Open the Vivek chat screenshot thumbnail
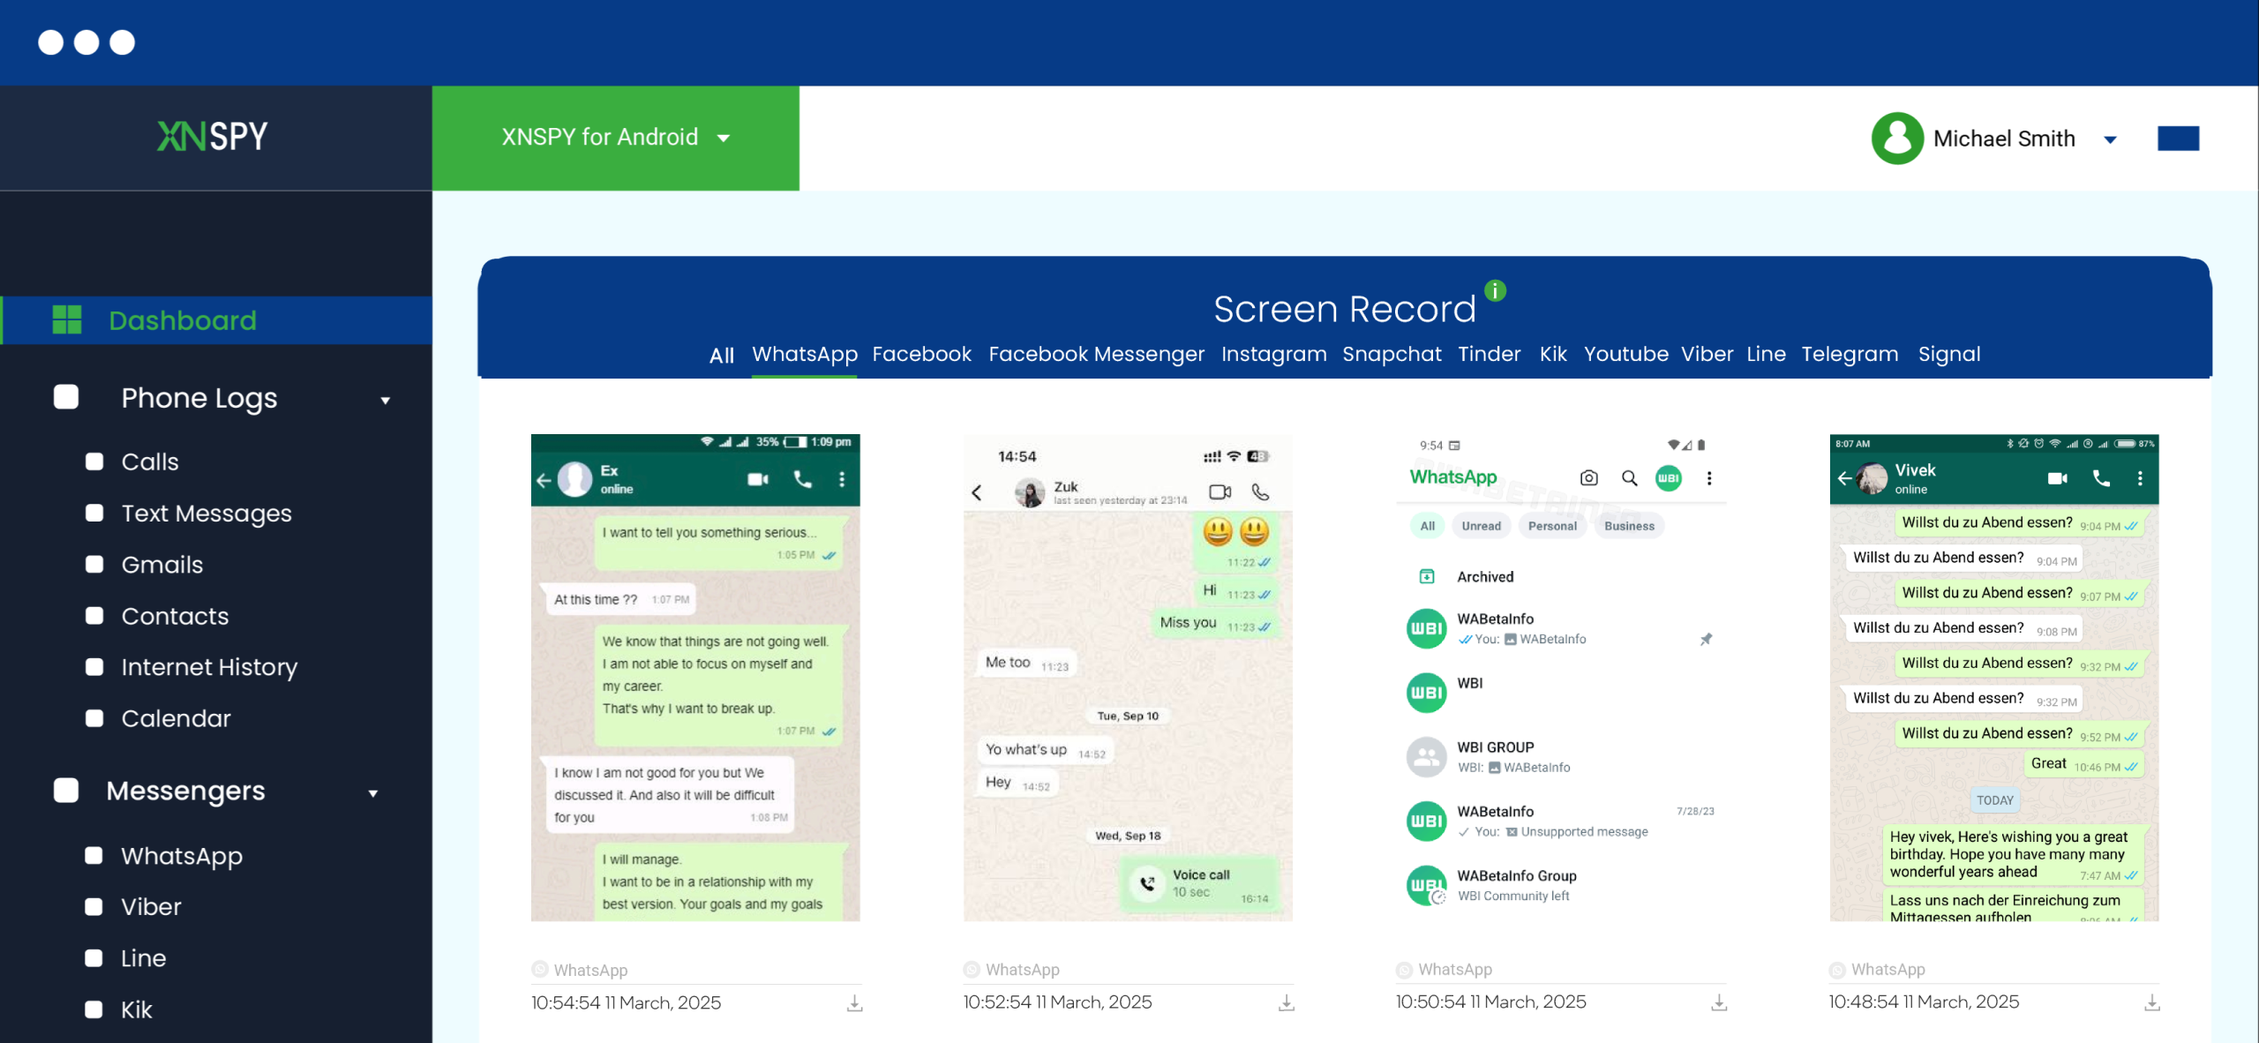The image size is (2259, 1043). (1994, 678)
